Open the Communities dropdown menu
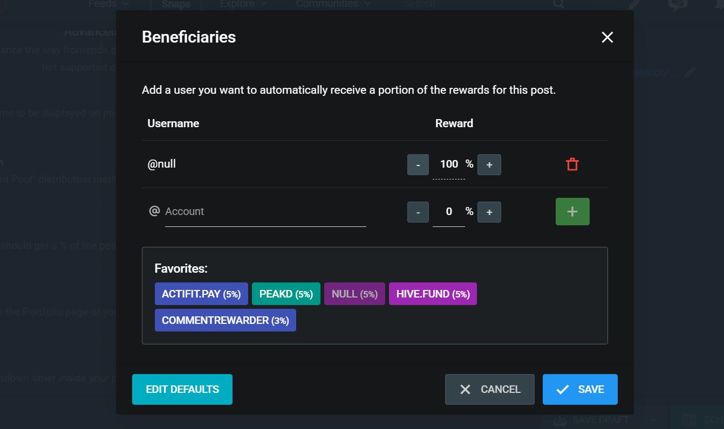The width and height of the screenshot is (724, 429). pyautogui.click(x=333, y=4)
